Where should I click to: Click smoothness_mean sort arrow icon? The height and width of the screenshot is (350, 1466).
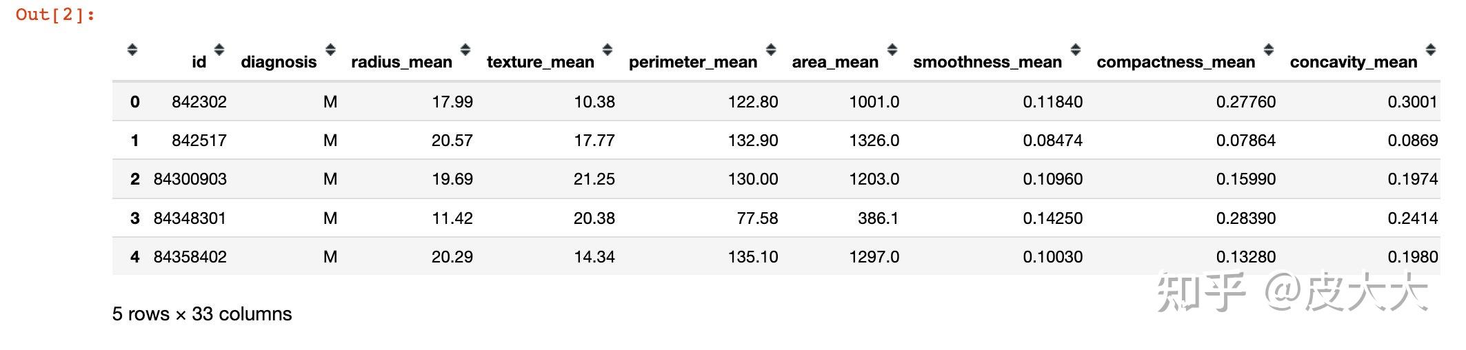1076,50
